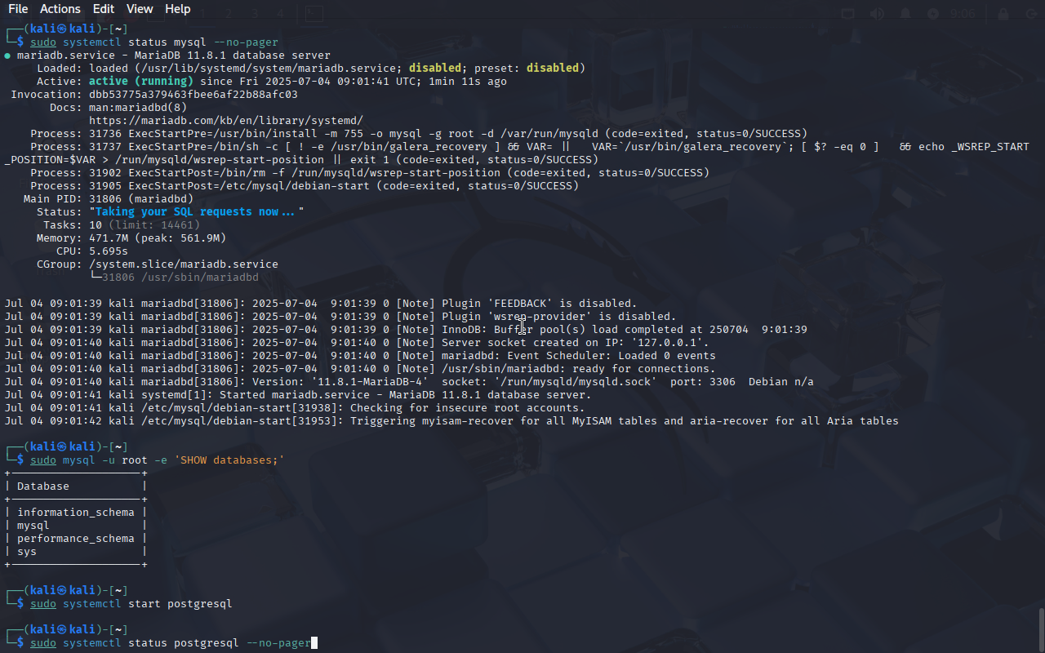
Task: Click the faint lock screen padlock icon
Action: click(x=1003, y=14)
